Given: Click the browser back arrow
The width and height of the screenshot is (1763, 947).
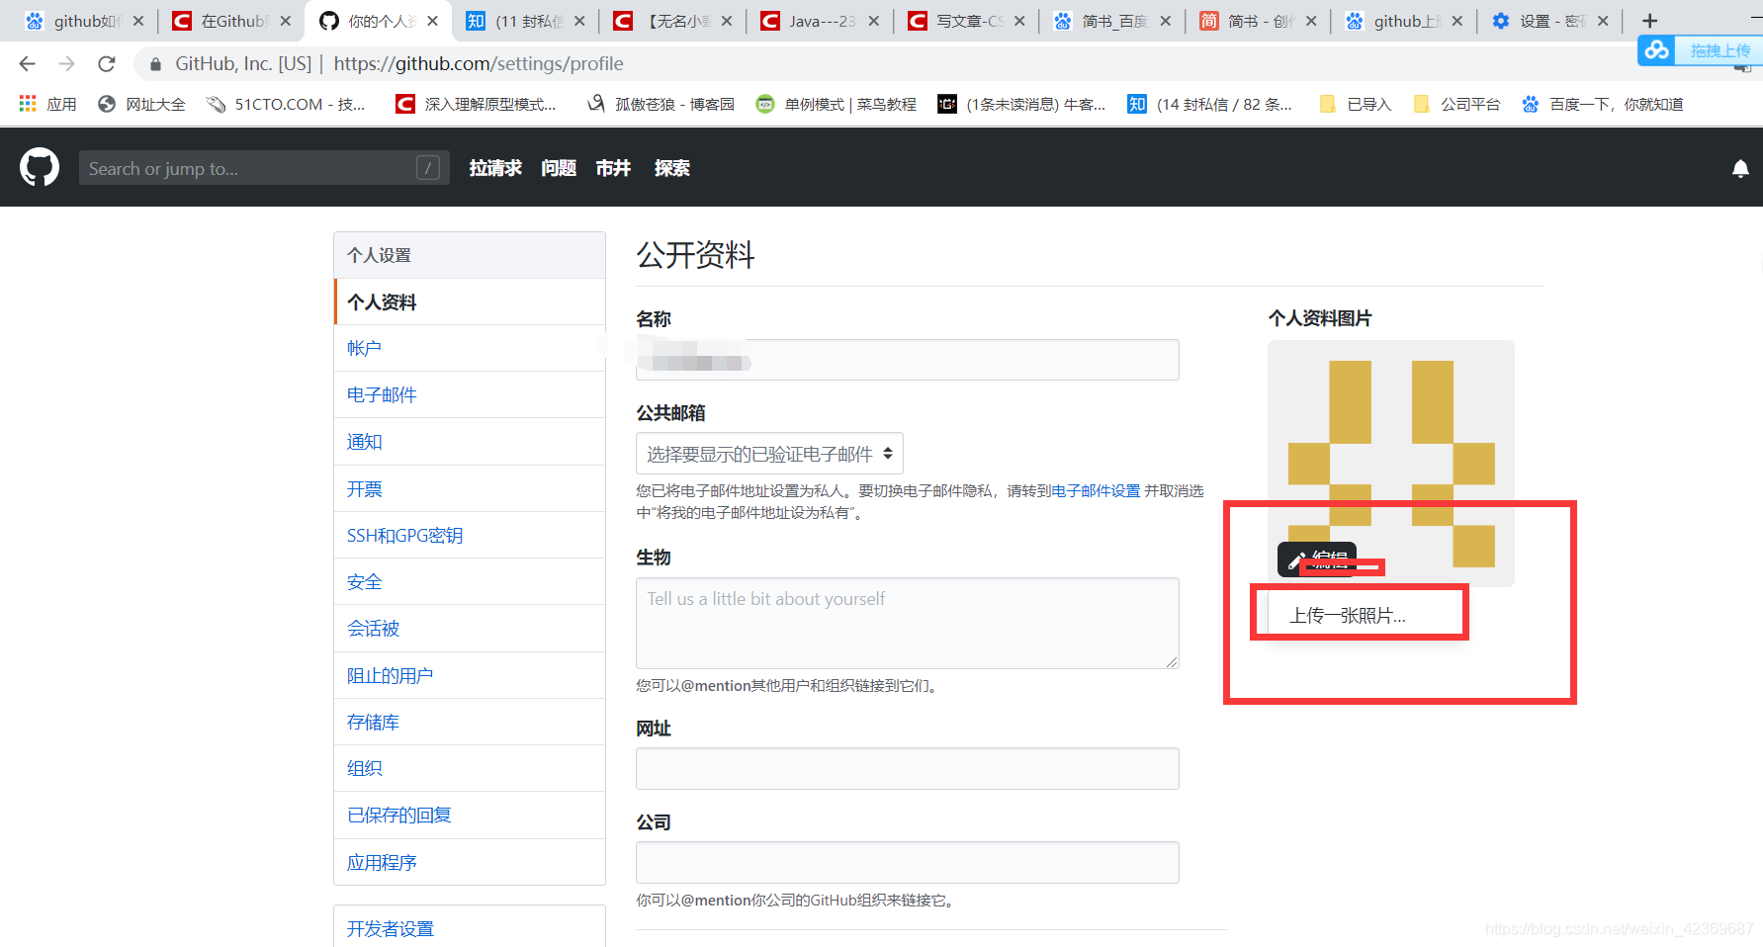Looking at the screenshot, I should (x=26, y=63).
